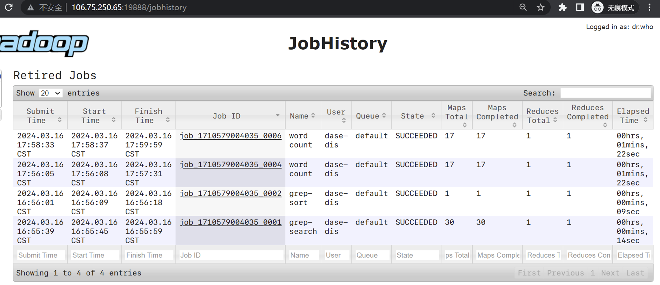Sort by User column arrows
Screen dimensions: 660x285
pyautogui.click(x=344, y=120)
